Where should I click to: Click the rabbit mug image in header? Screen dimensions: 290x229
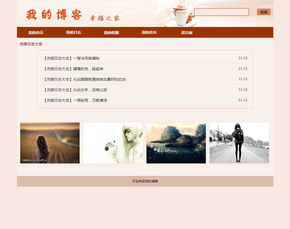tap(179, 15)
